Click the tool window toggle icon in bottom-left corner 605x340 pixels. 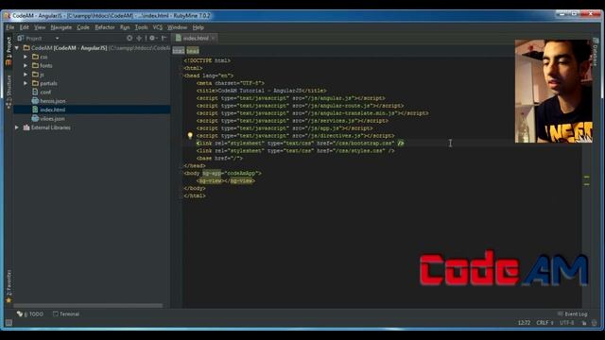(x=9, y=323)
